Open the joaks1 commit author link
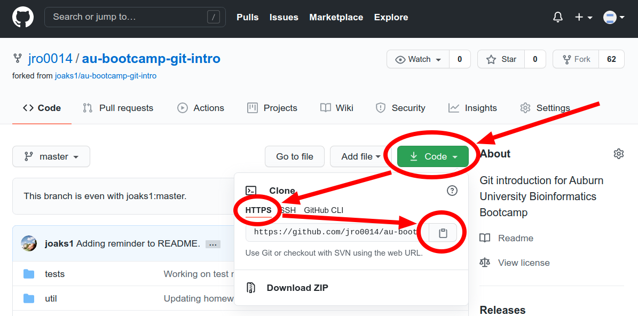Screen dimensions: 638x316 [x=59, y=243]
